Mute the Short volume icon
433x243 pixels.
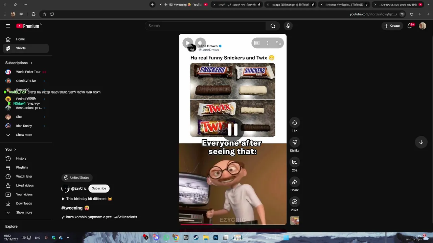(200, 43)
